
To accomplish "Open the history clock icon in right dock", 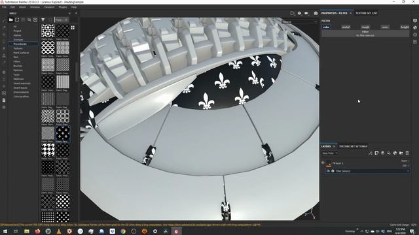I will [415, 35].
